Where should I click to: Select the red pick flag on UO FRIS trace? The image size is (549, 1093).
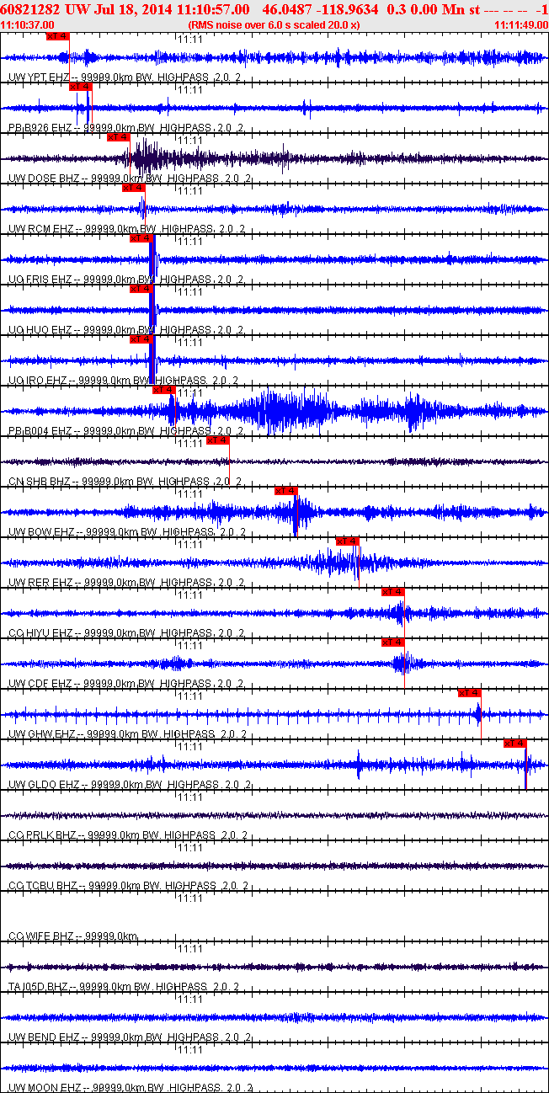pos(141,238)
